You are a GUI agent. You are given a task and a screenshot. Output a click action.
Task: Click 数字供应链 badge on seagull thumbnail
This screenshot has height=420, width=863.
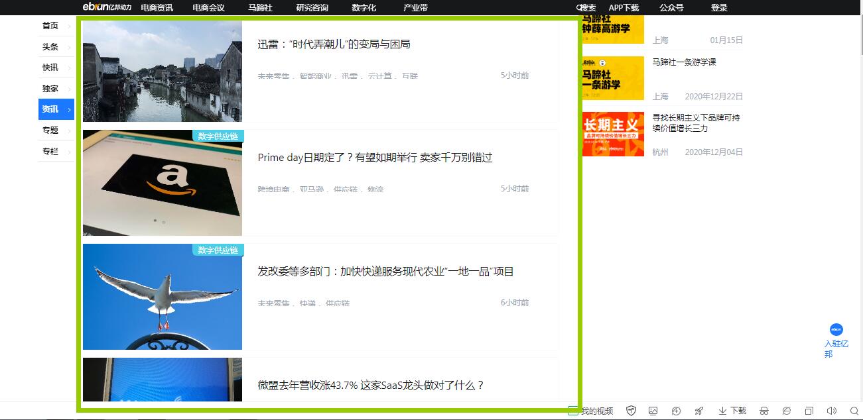218,250
